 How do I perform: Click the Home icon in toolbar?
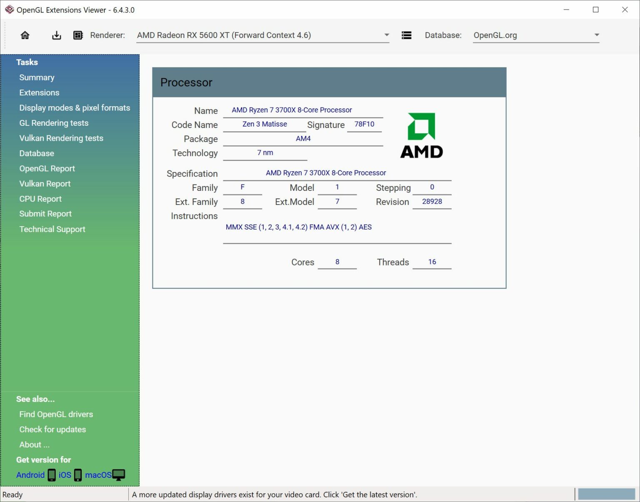25,35
